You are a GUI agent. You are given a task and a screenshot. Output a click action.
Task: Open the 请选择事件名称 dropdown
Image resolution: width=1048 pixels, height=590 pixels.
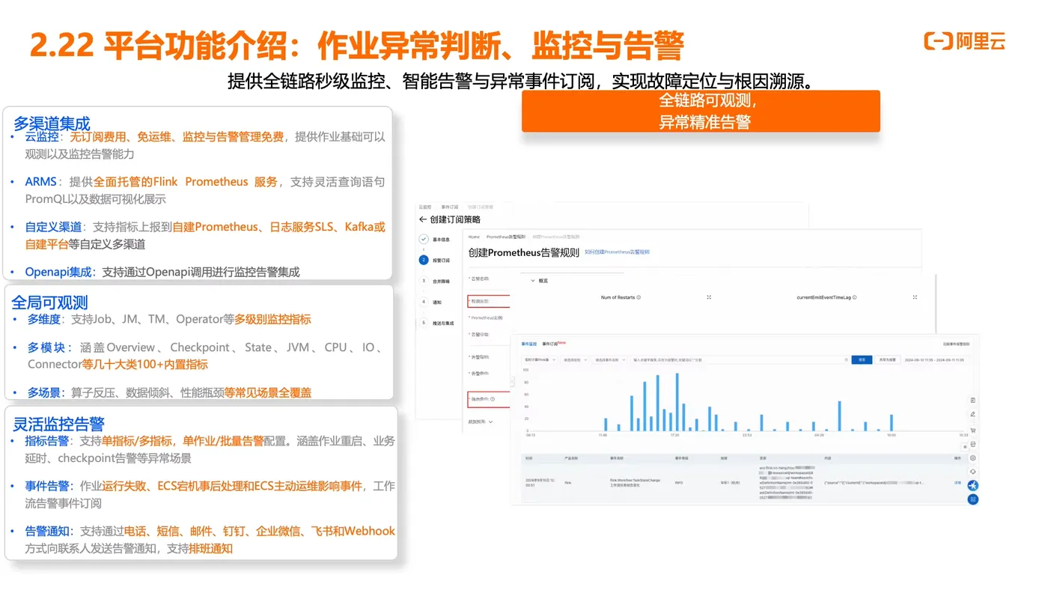609,360
